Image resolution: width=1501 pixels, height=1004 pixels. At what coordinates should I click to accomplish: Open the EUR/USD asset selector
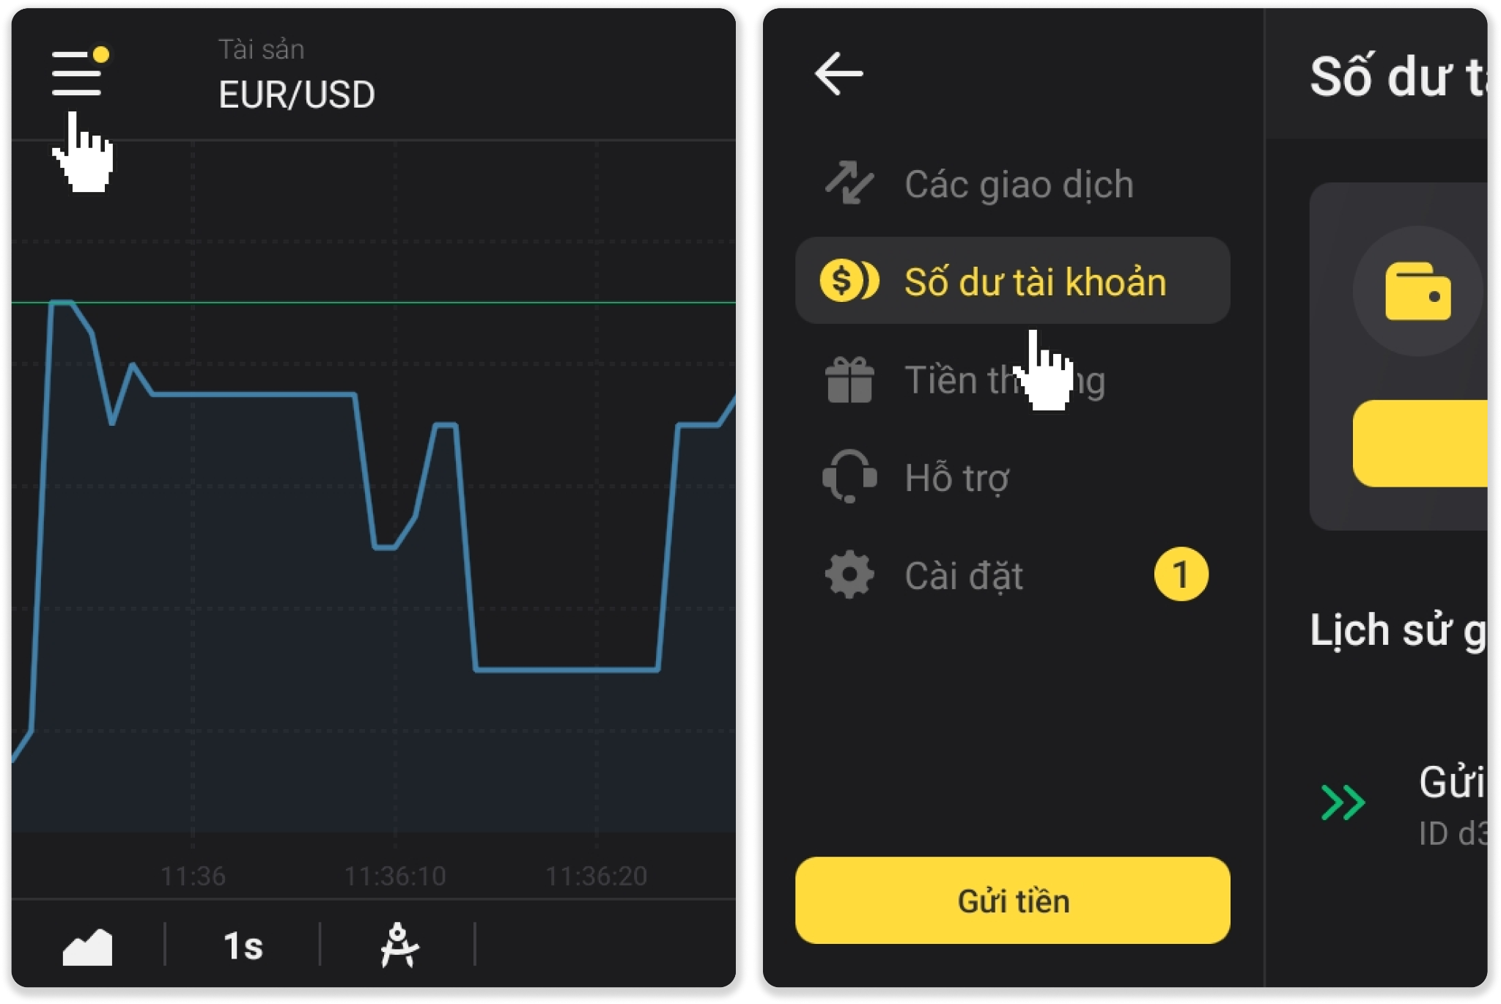point(297,94)
